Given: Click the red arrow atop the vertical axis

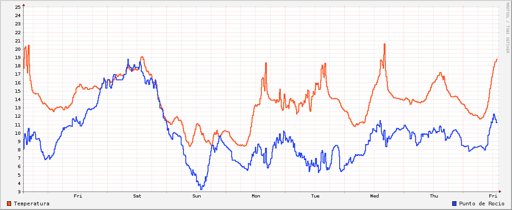Looking at the screenshot, I should click(23, 5).
